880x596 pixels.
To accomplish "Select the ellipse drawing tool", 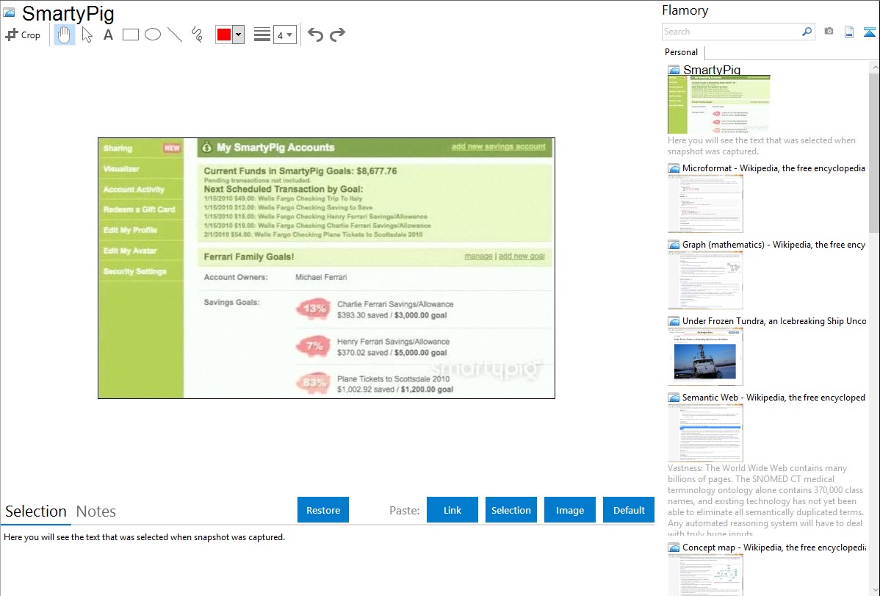I will pos(153,35).
